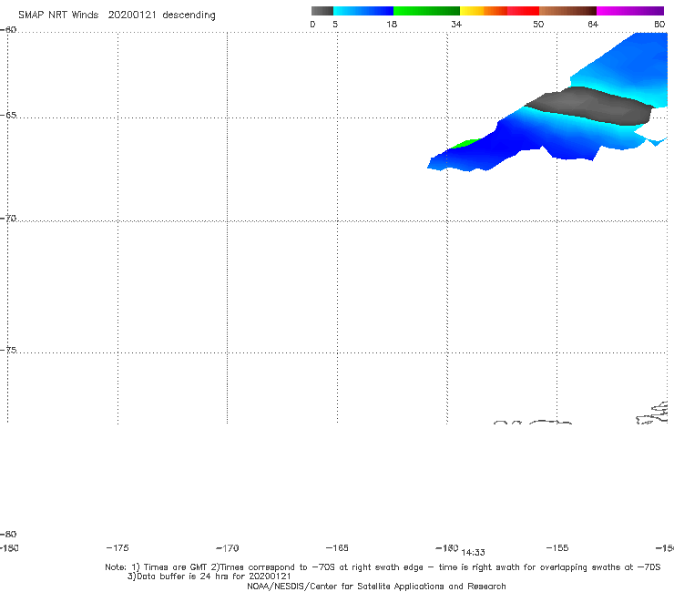This screenshot has width=674, height=592.
Task: Click the longitude axis label "-160"
Action: pos(447,548)
